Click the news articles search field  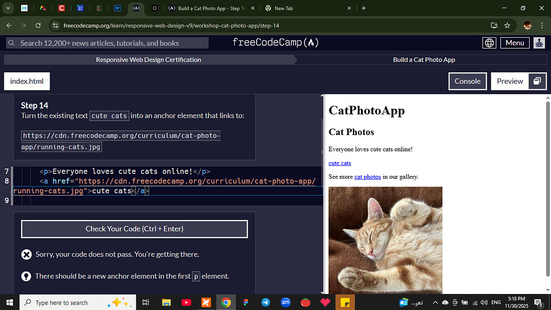coord(106,43)
